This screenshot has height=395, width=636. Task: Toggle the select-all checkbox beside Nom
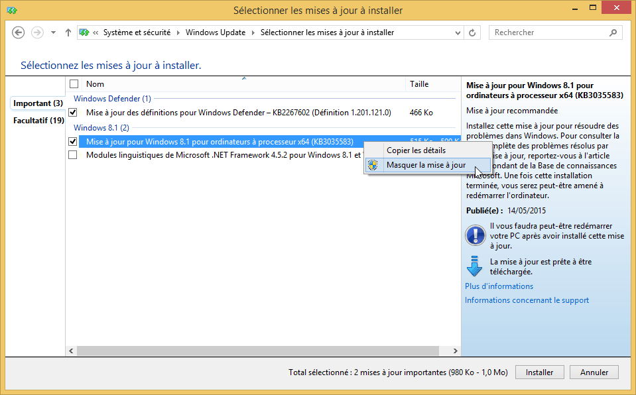click(x=74, y=84)
